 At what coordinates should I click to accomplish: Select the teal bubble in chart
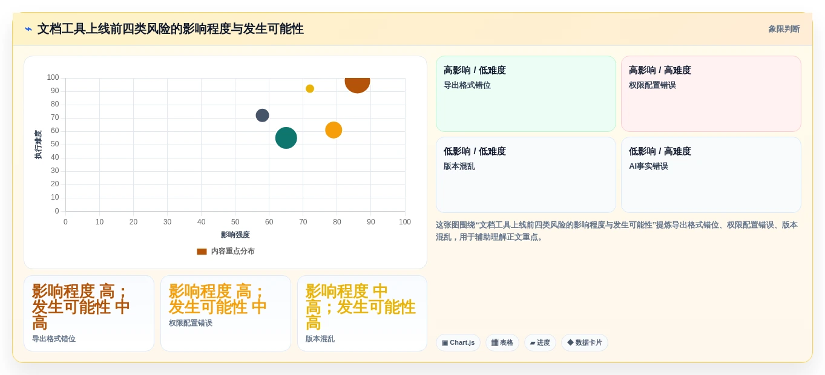pos(286,138)
